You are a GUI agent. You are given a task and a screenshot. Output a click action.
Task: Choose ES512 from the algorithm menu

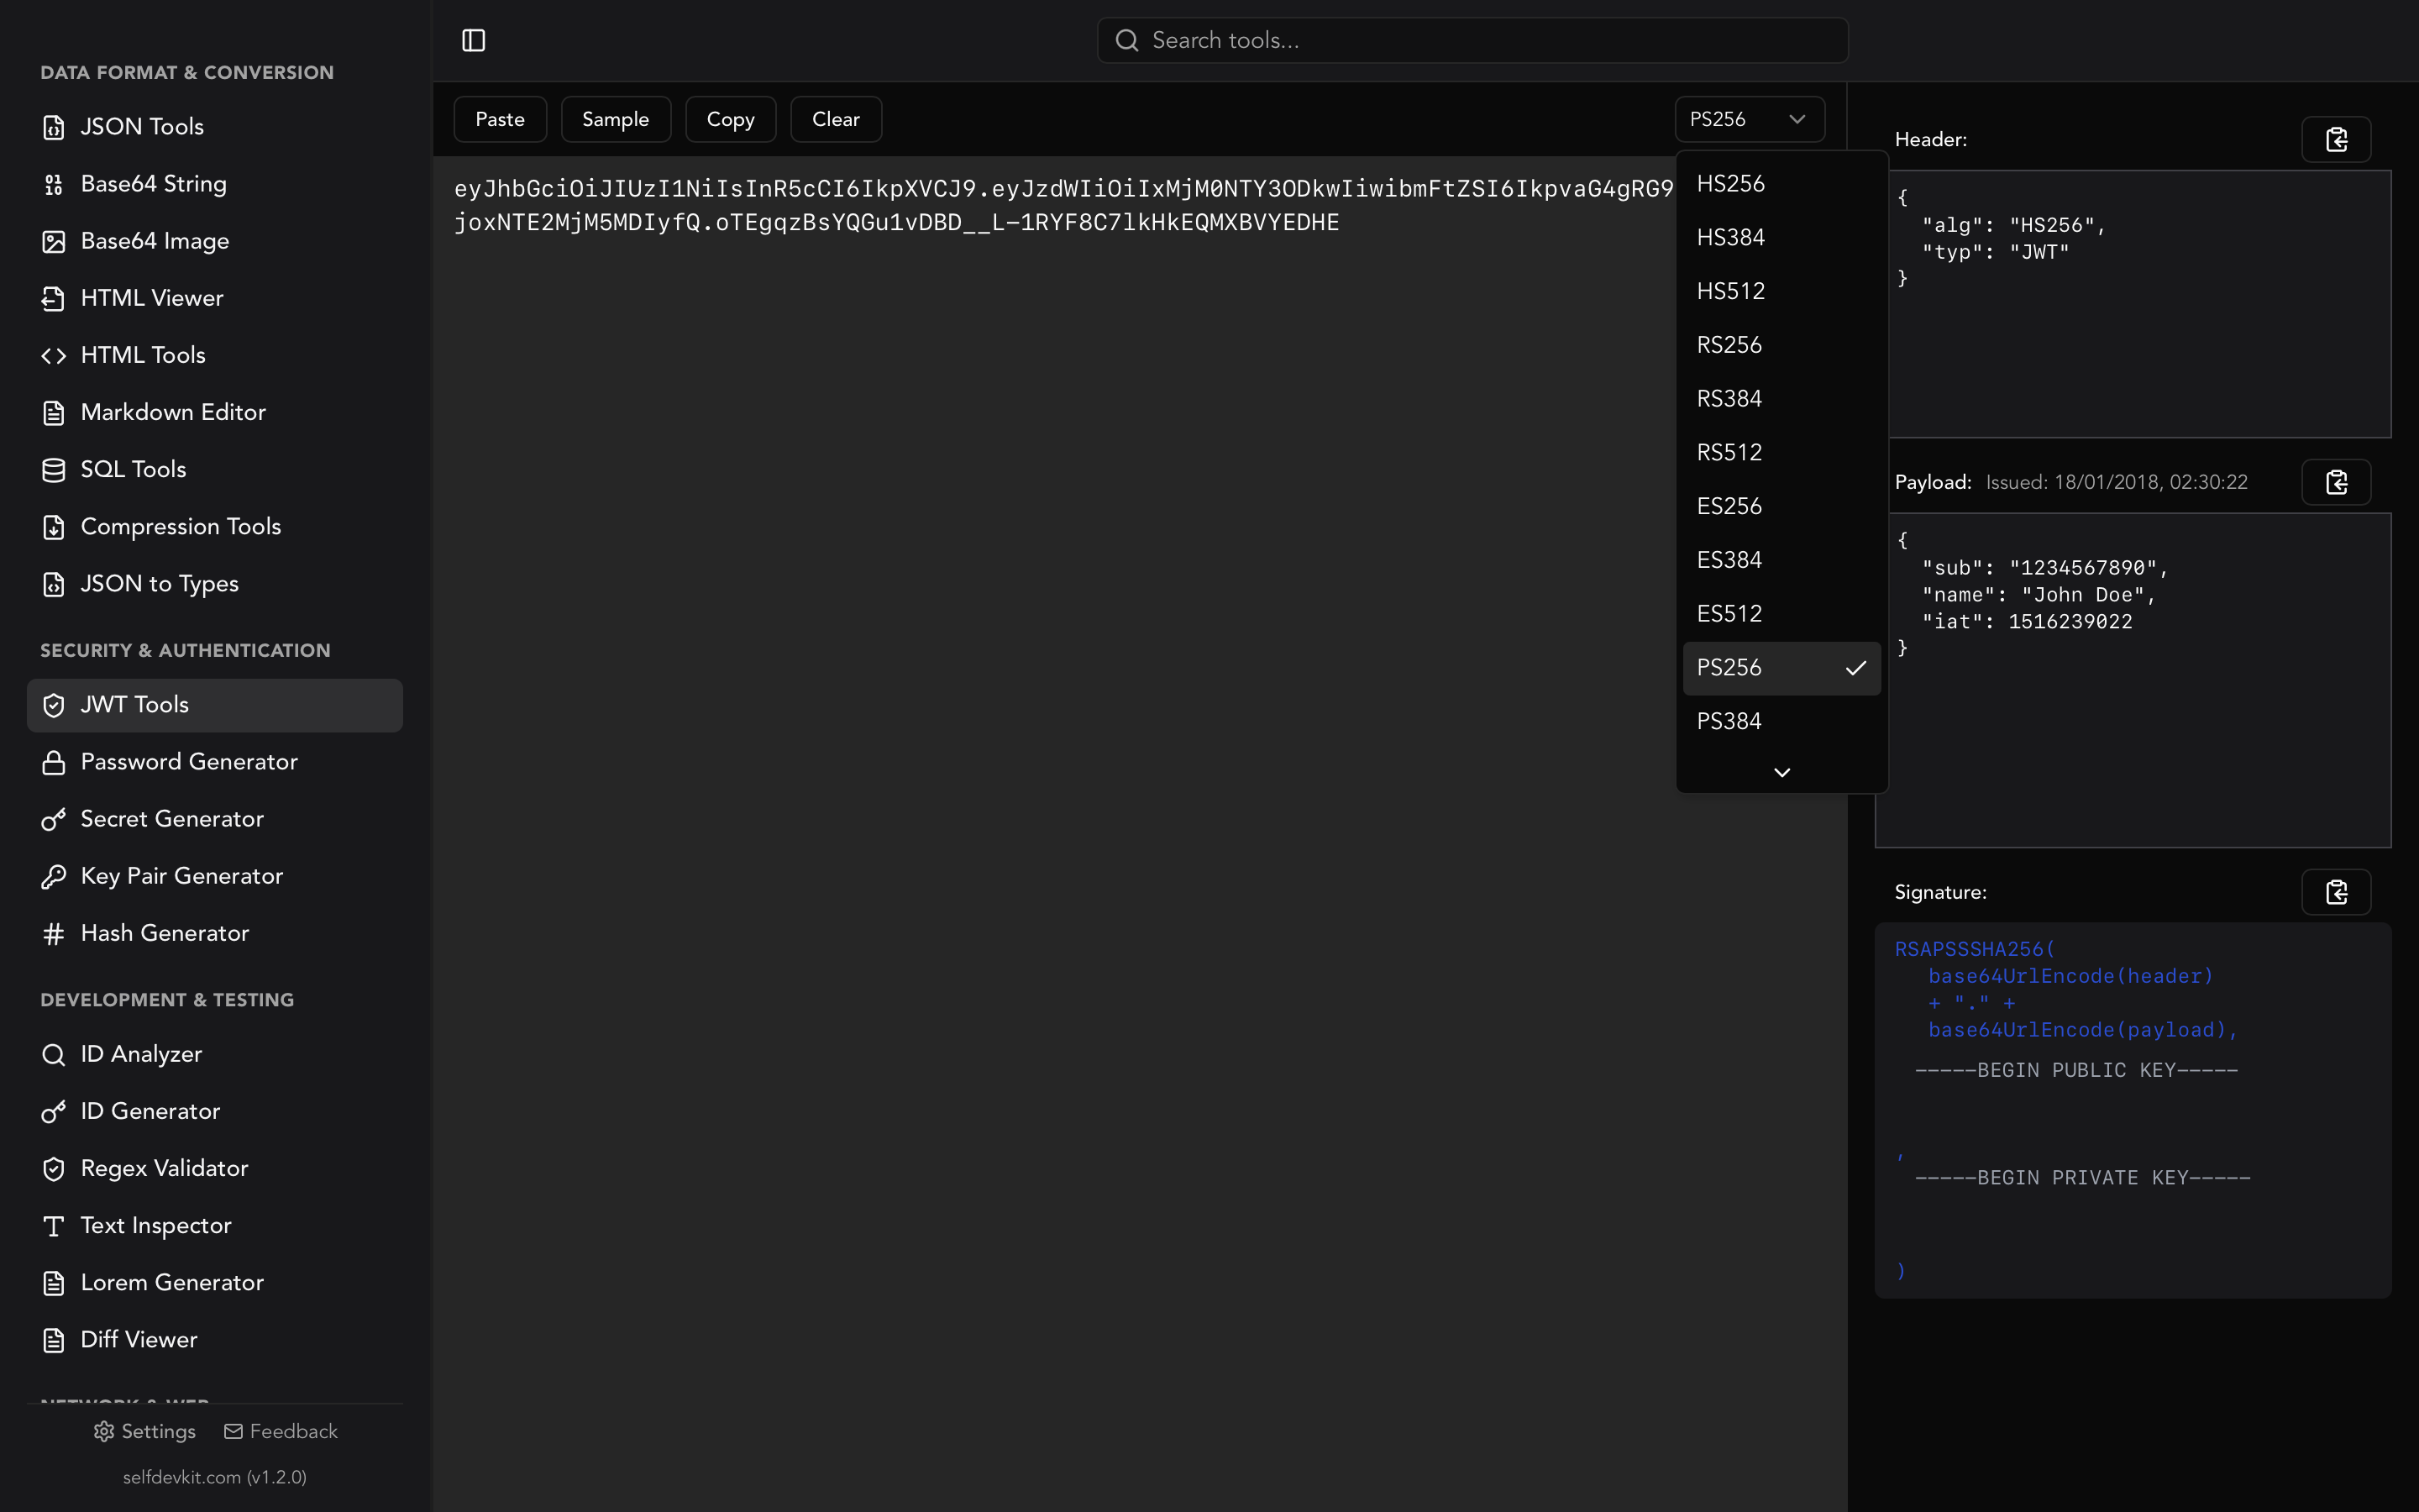tap(1729, 613)
